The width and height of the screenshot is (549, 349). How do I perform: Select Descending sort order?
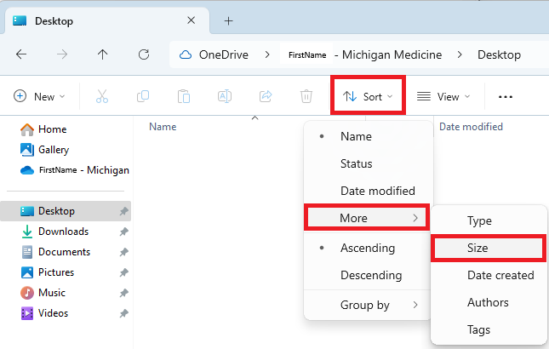370,276
